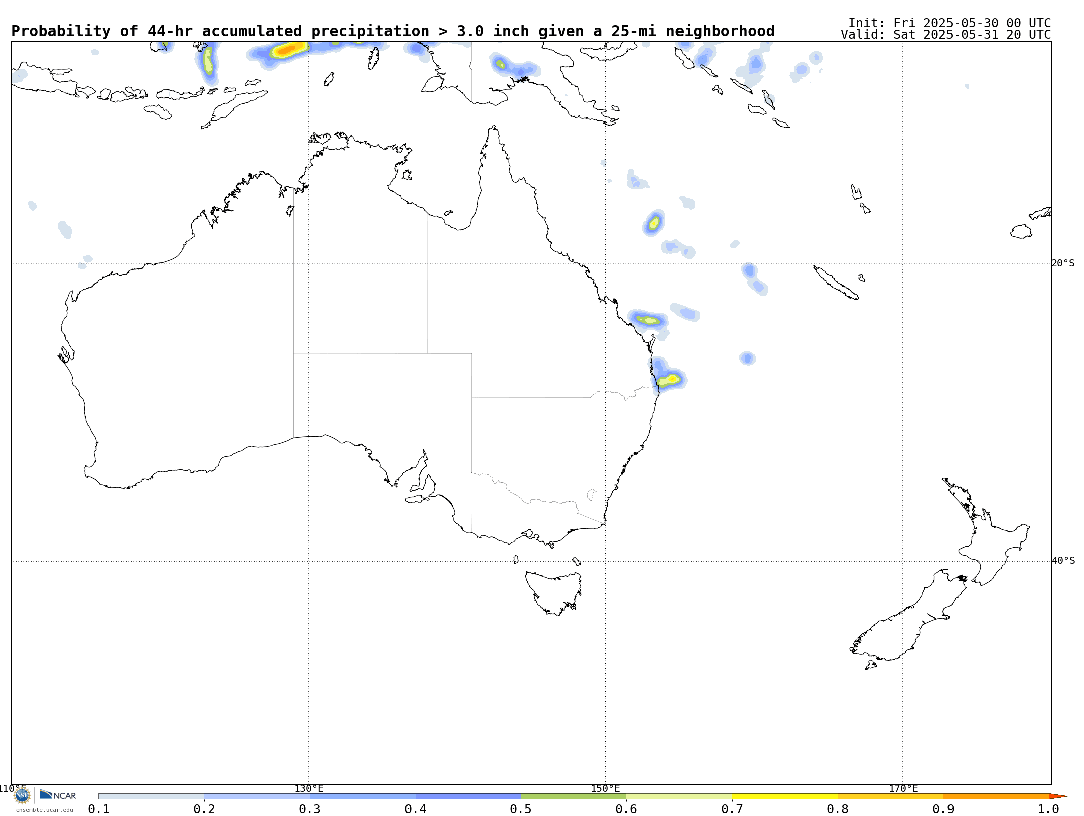Click the blue 0.3–0.4 colorbar segment
The height and width of the screenshot is (816, 1084).
(x=362, y=796)
